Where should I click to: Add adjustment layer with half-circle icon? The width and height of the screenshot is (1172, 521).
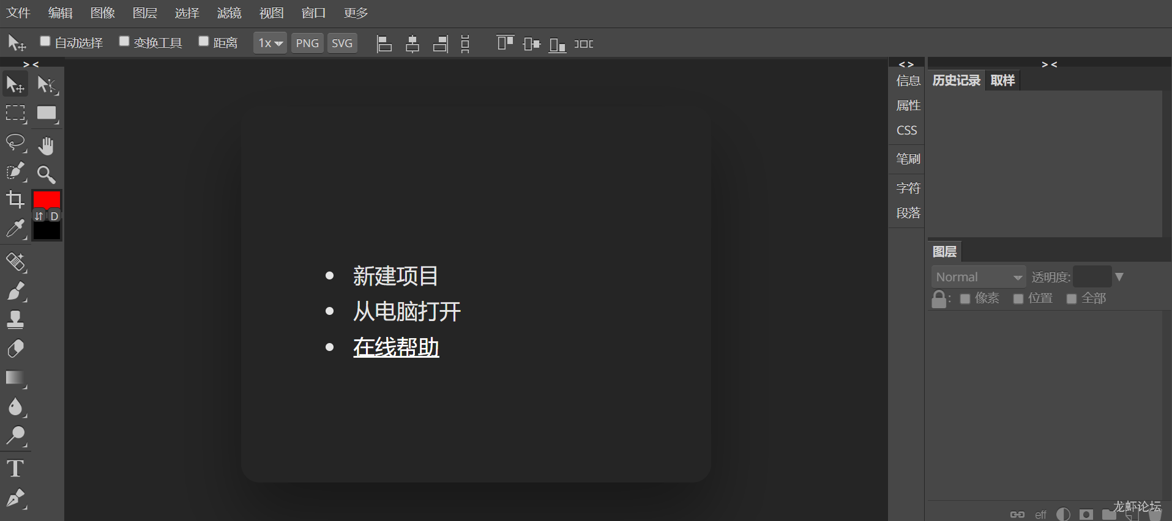click(1063, 514)
